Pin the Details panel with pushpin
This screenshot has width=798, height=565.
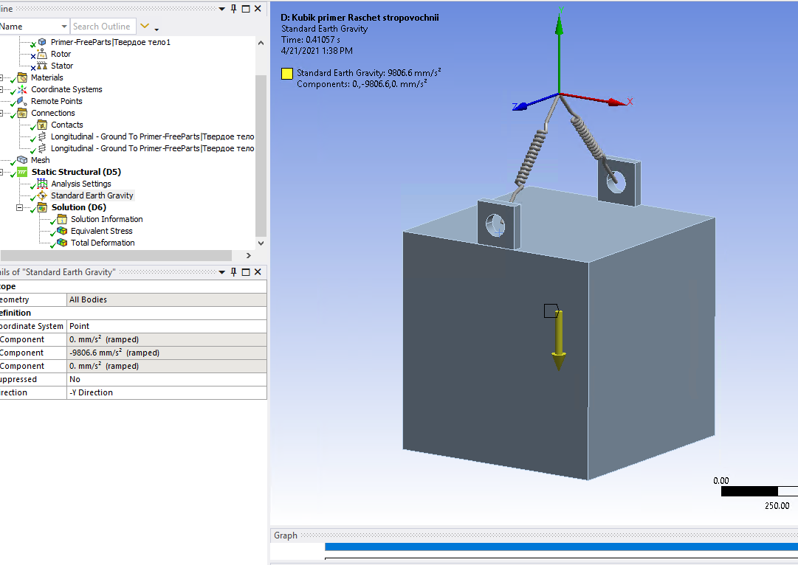coord(234,272)
